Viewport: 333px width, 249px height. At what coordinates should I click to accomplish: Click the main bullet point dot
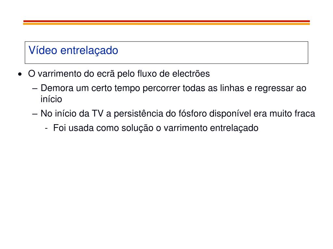coord(20,74)
